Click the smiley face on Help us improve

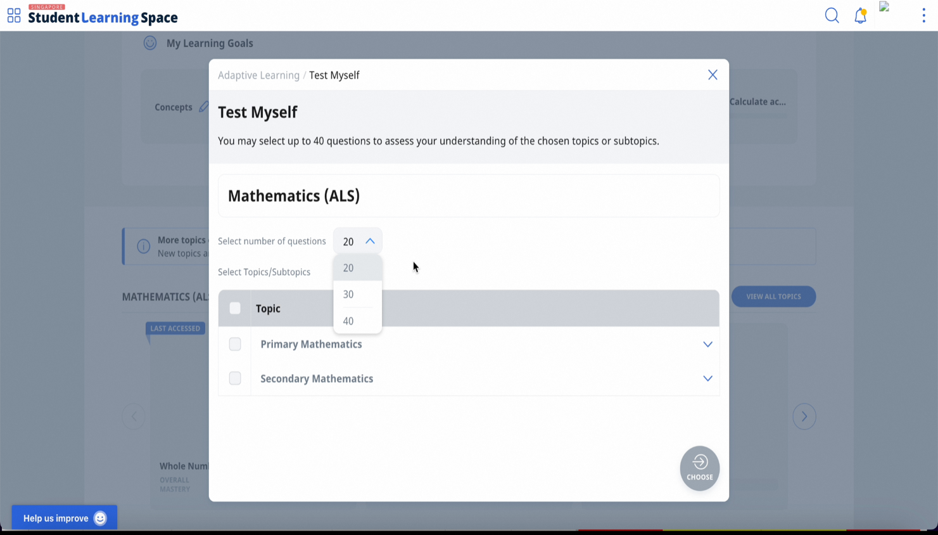pos(99,518)
